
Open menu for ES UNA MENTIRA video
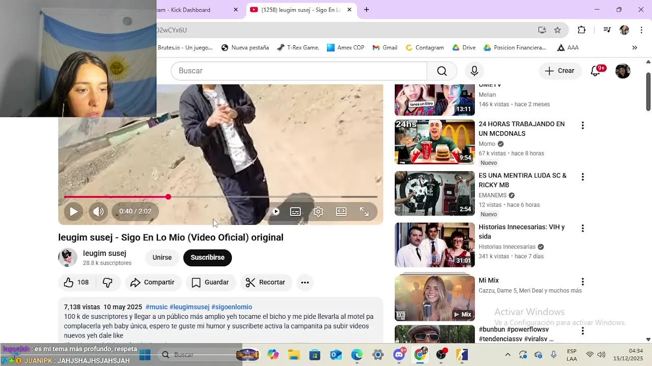click(x=583, y=177)
